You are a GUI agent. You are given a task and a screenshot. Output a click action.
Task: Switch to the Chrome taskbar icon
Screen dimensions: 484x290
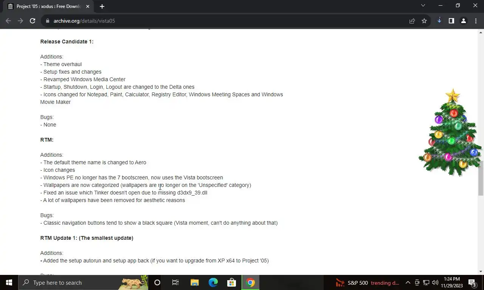pos(250,282)
